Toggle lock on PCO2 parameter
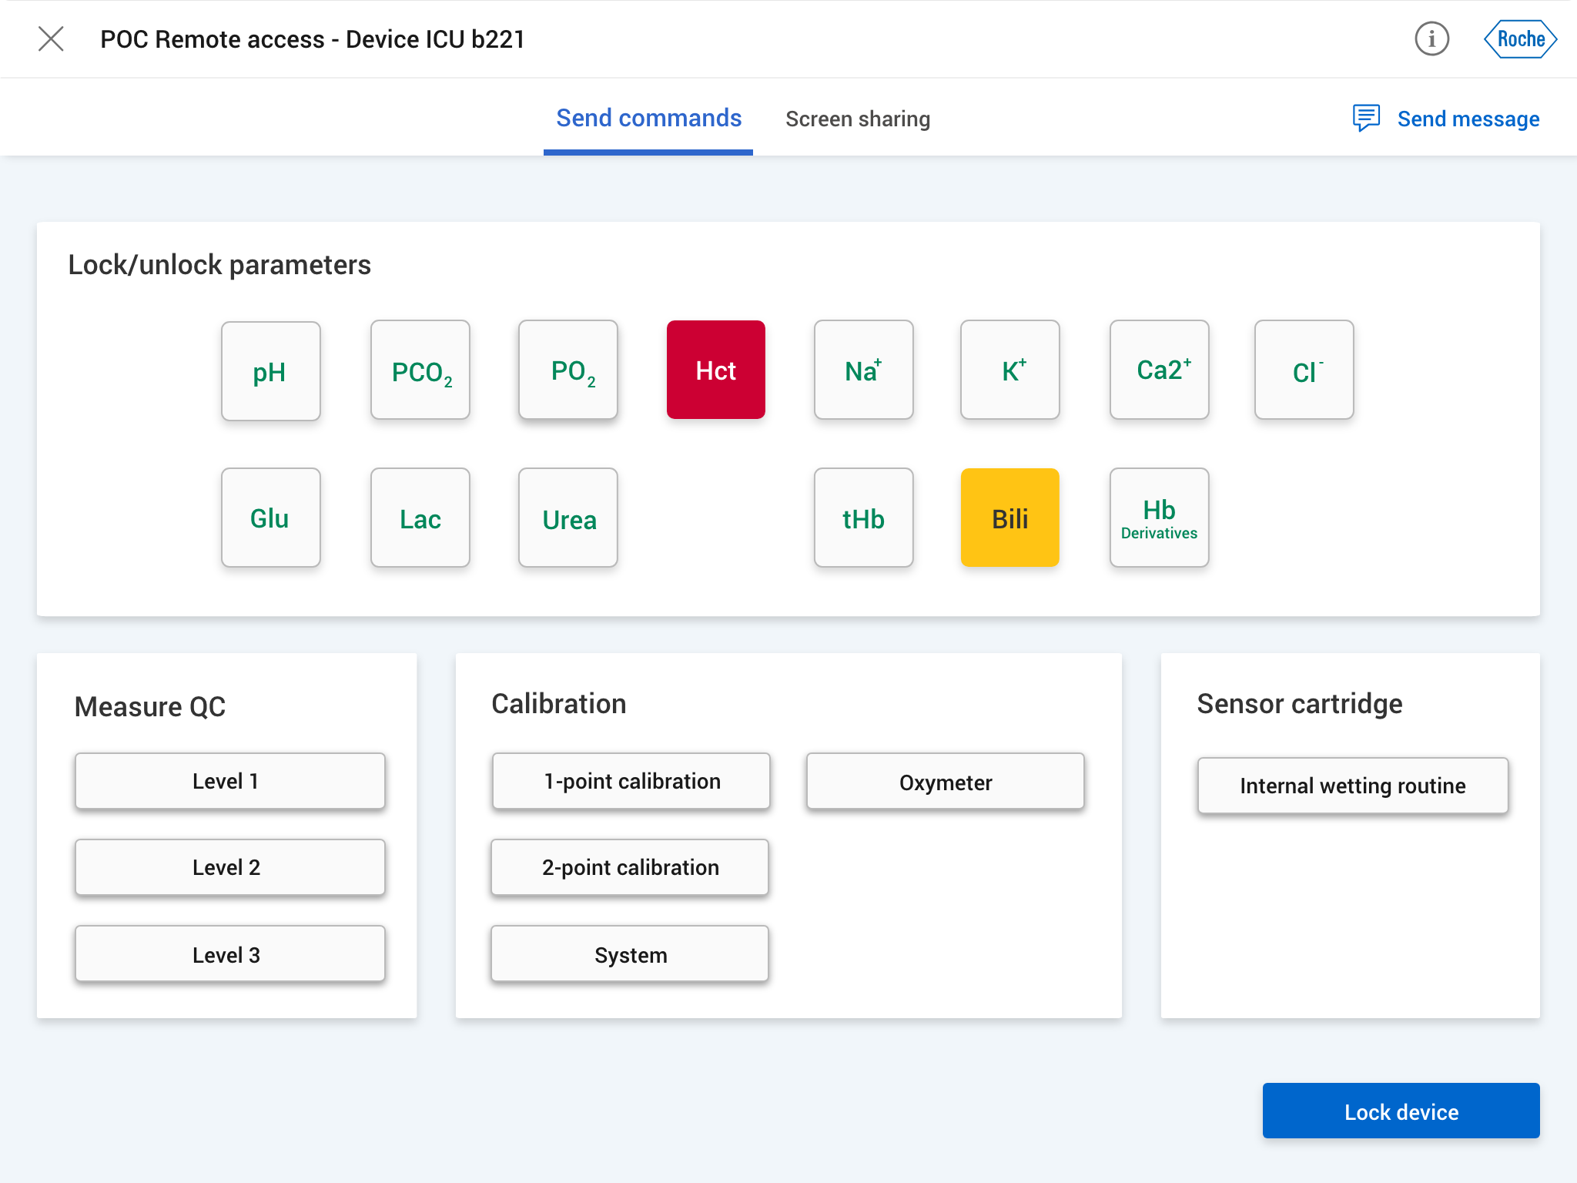 point(420,370)
